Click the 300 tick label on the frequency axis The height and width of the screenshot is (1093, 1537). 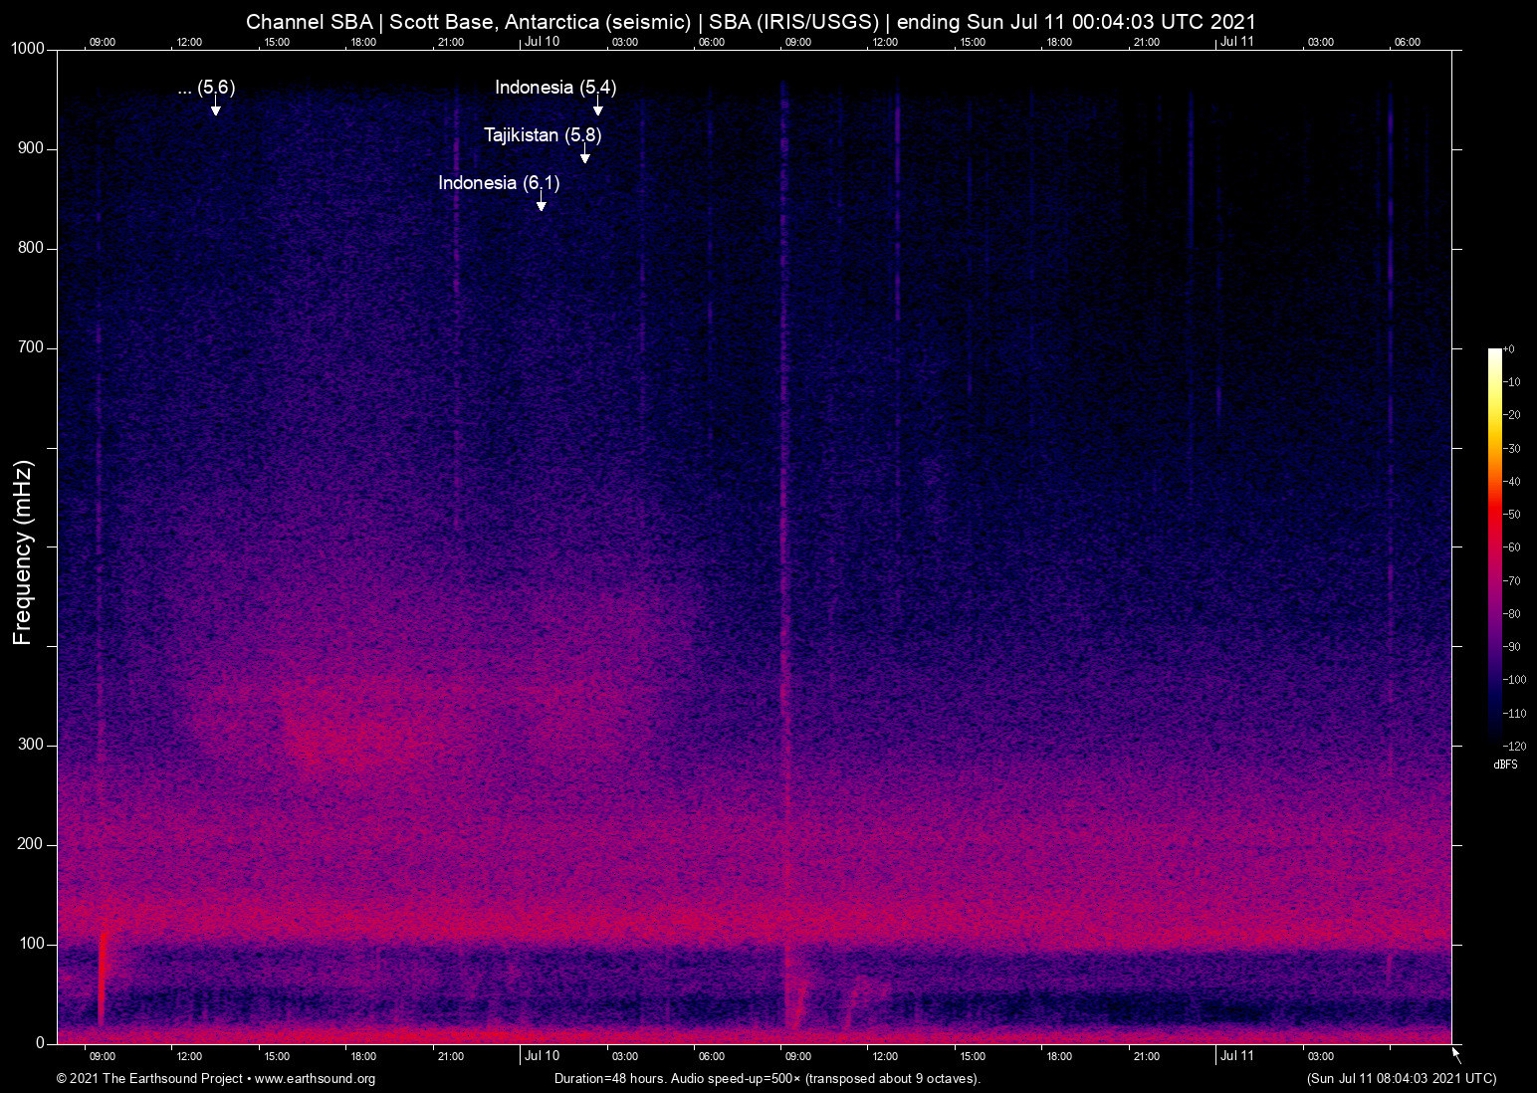31,745
